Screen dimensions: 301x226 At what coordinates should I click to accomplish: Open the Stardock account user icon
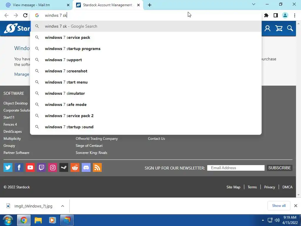point(267,29)
